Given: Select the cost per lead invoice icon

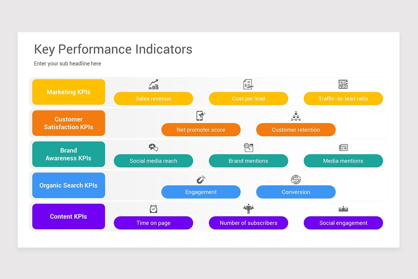Looking at the screenshot, I should 248,84.
